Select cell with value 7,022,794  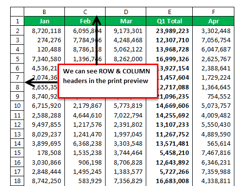tap(125, 115)
